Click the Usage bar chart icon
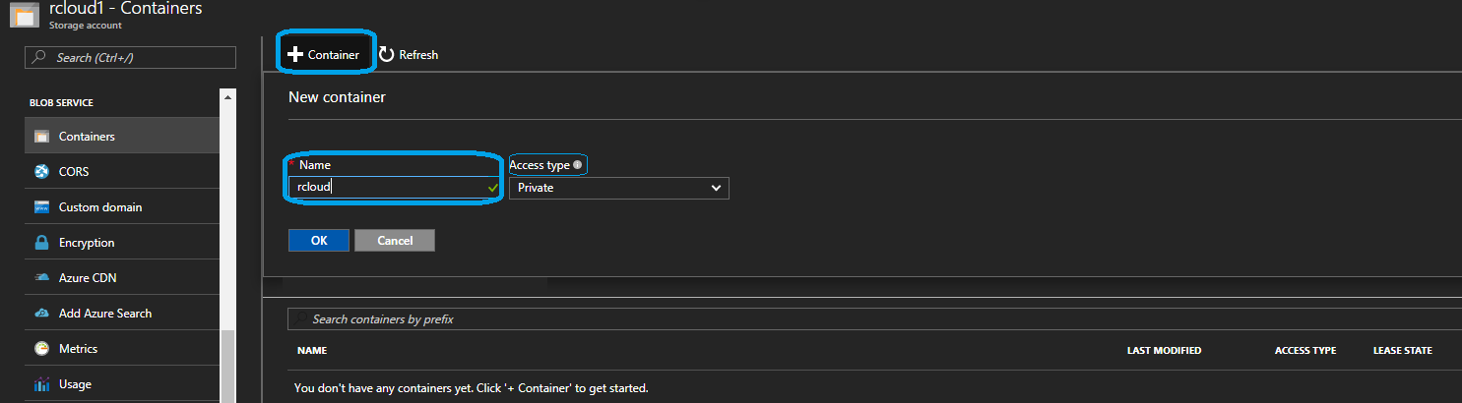This screenshot has width=1462, height=403. pyautogui.click(x=41, y=384)
